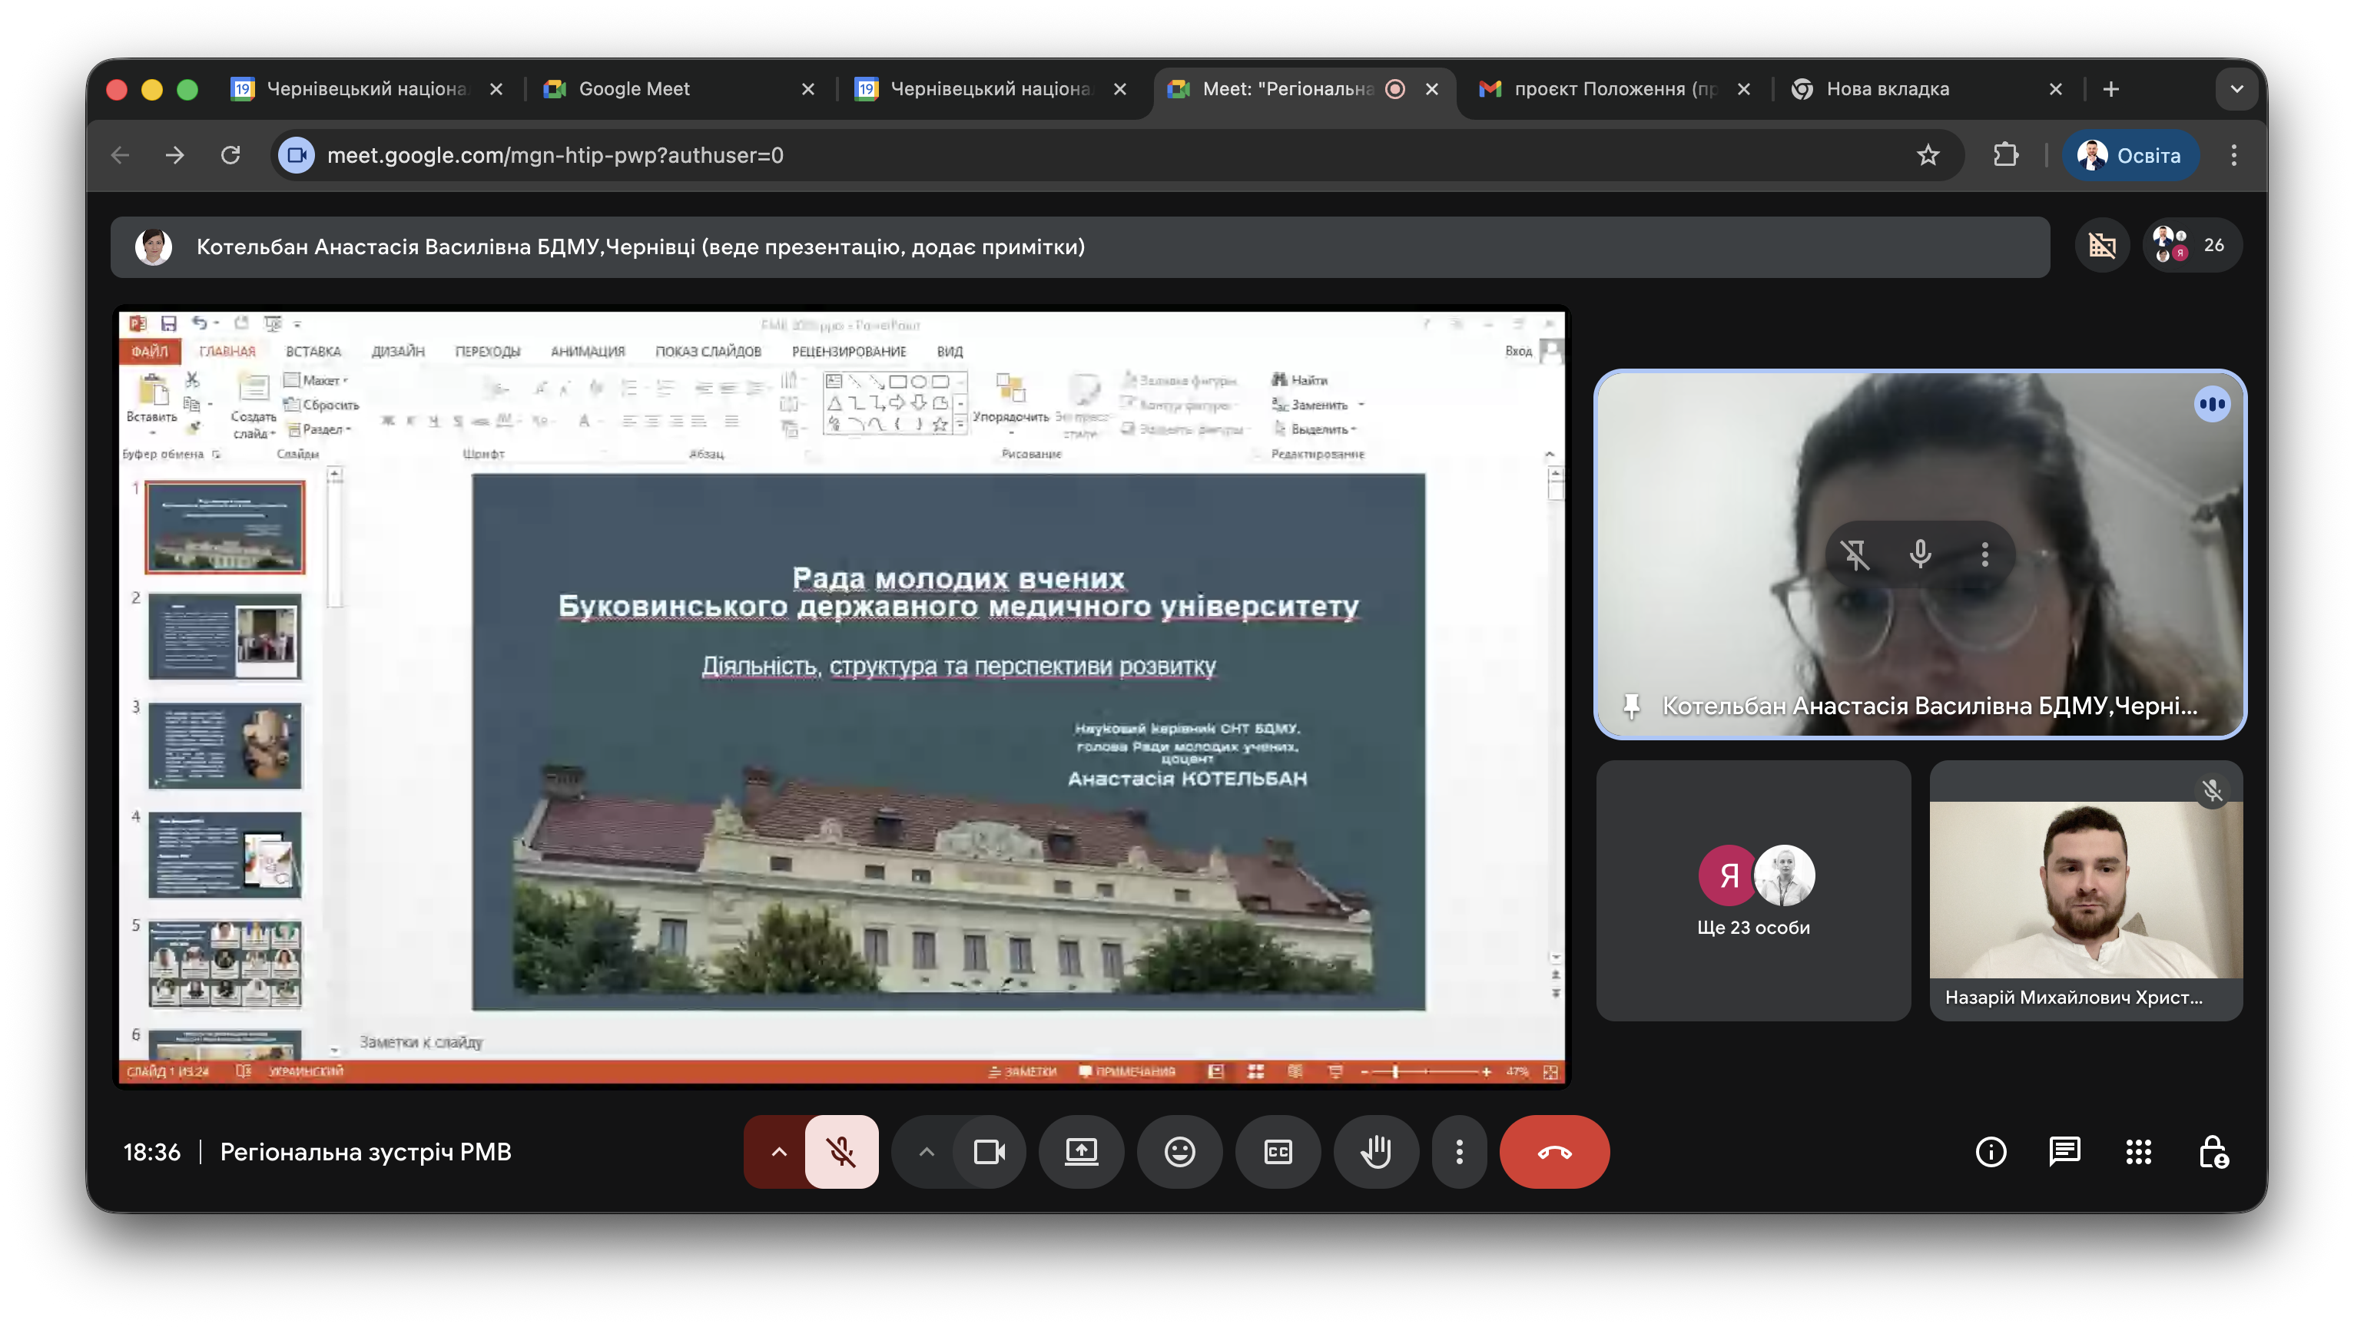Unmute your microphone

(840, 1152)
